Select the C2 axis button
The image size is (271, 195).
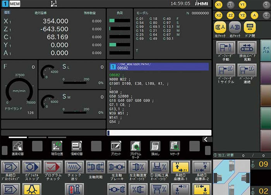coord(266,15)
